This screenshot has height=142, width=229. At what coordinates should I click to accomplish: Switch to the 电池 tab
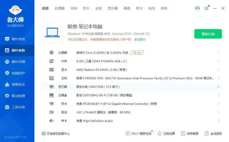[x=152, y=8]
